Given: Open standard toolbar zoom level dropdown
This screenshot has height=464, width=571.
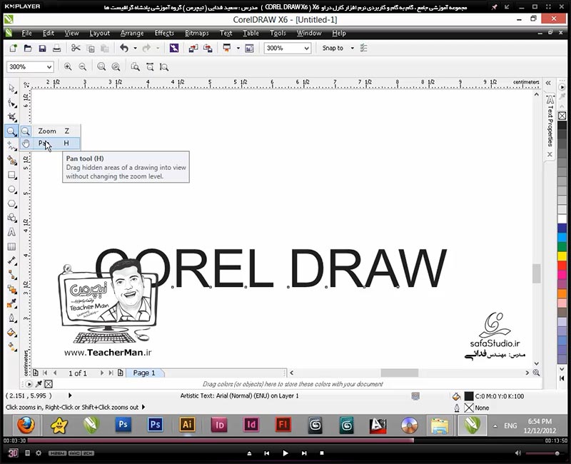Looking at the screenshot, I should click(x=307, y=48).
